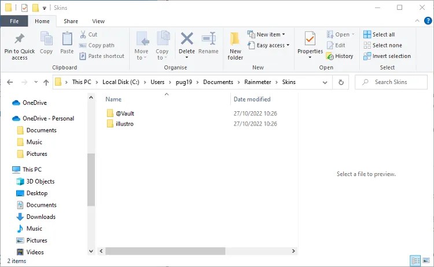Image resolution: width=434 pixels, height=267 pixels.
Task: Open file History
Action: [340, 56]
